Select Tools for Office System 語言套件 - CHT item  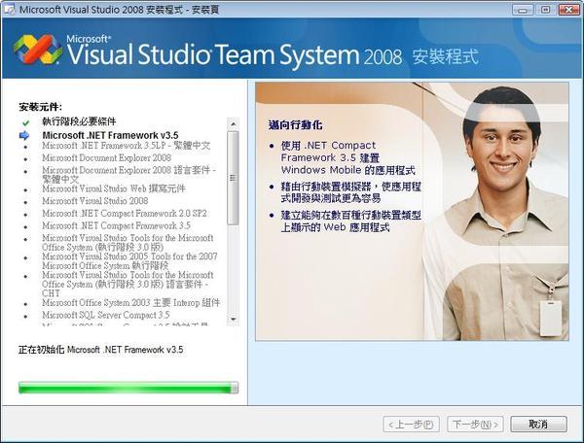pyautogui.click(x=128, y=285)
